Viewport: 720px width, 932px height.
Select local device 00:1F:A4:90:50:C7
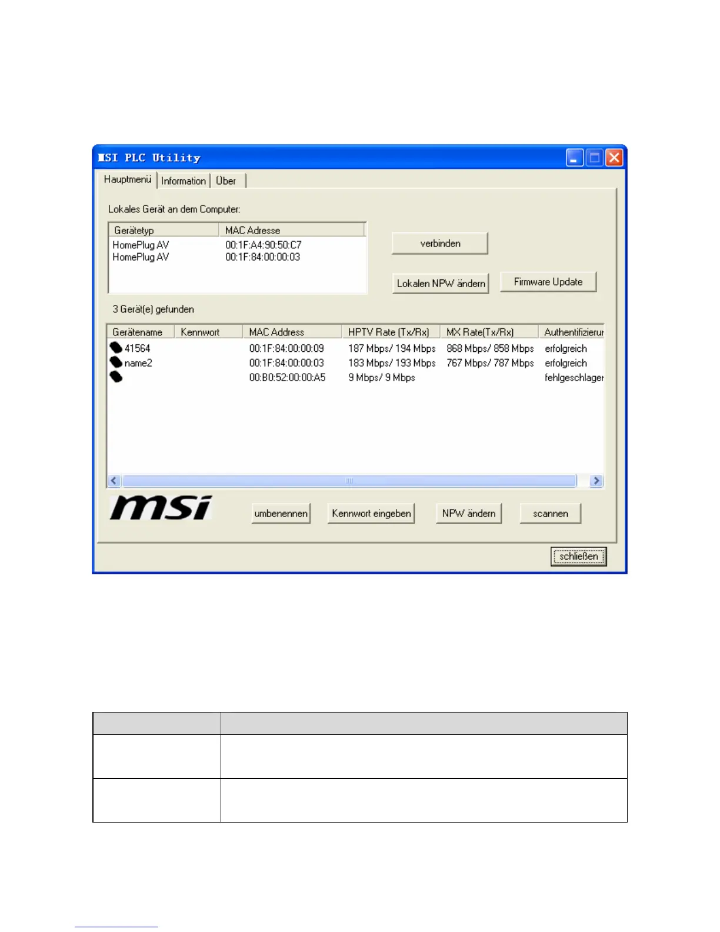[264, 245]
